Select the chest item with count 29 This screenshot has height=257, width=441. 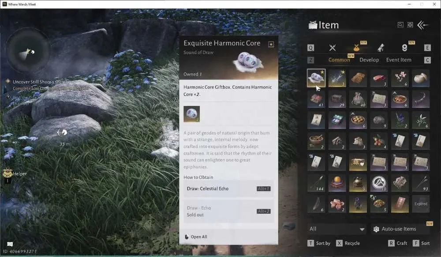pyautogui.click(x=337, y=99)
